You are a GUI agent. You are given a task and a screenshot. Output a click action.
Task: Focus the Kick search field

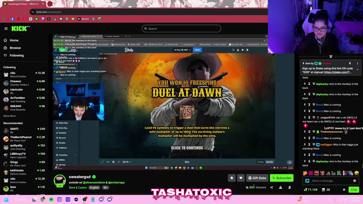coord(181,29)
